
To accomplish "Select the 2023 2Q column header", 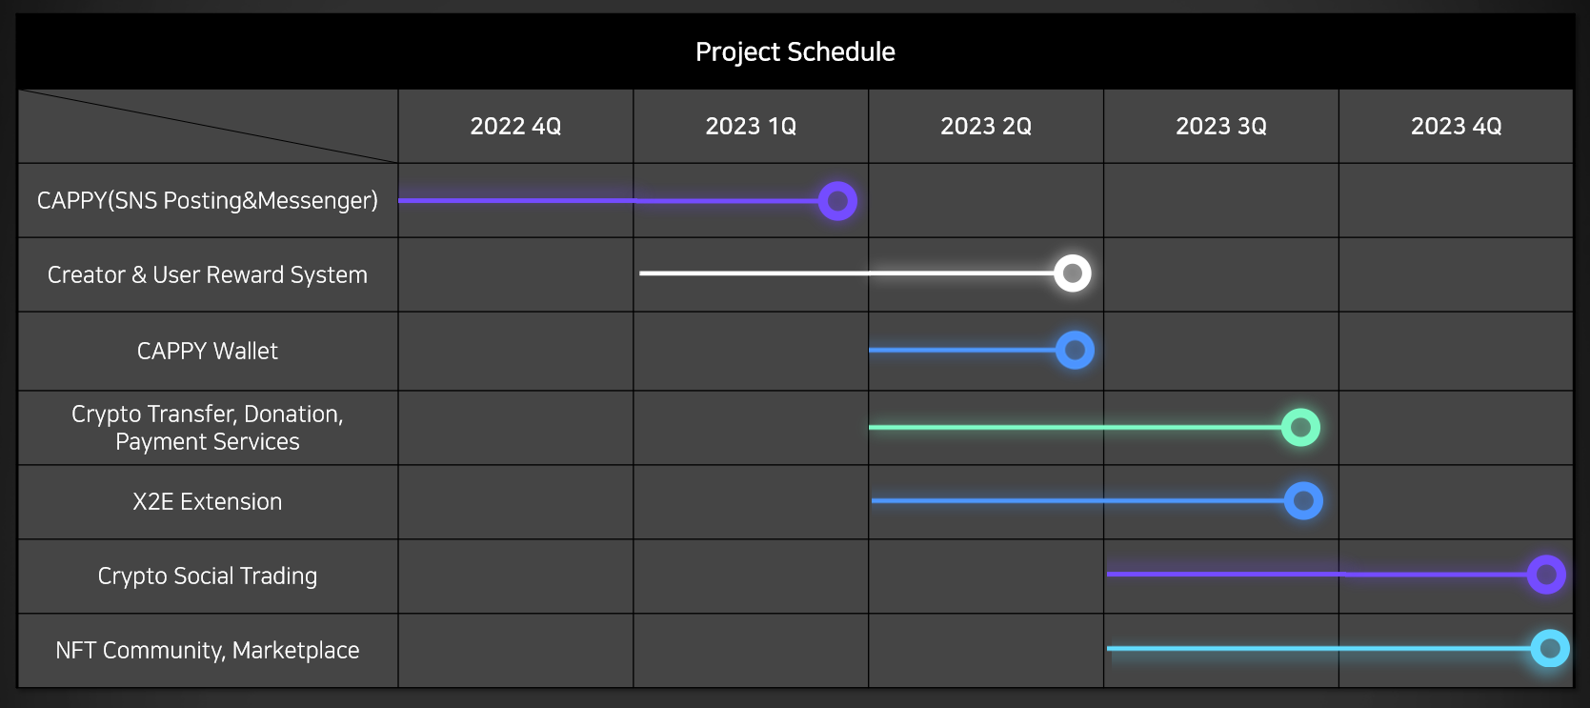I will 986,127.
